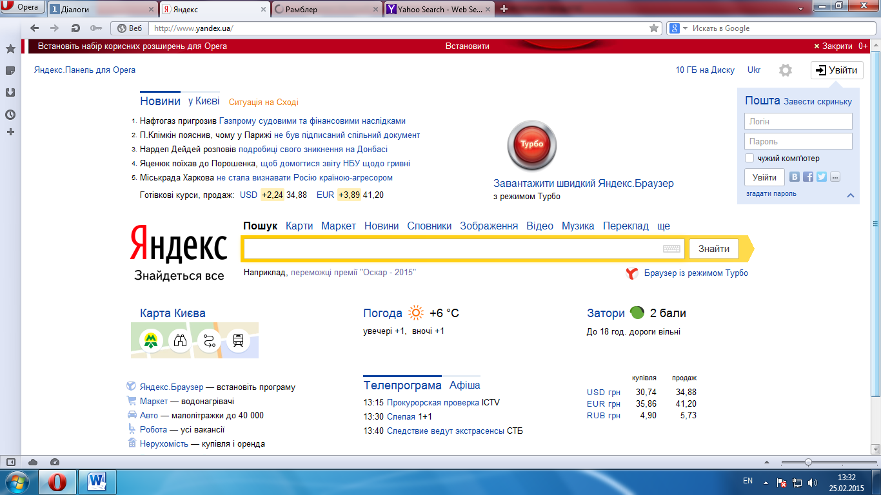
Task: Close the red banner with Закрити
Action: (833, 46)
